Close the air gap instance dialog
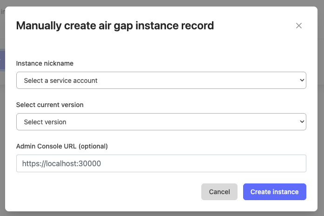This screenshot has width=324, height=216. (299, 26)
